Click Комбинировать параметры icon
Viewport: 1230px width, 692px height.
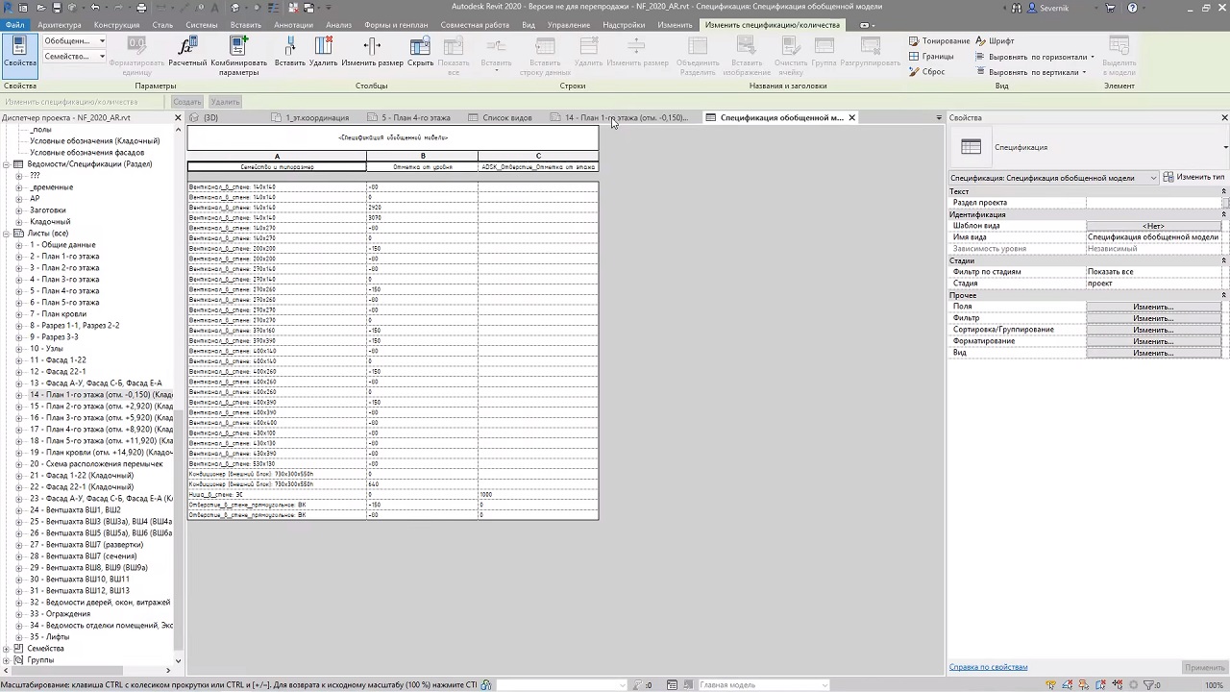click(x=237, y=52)
